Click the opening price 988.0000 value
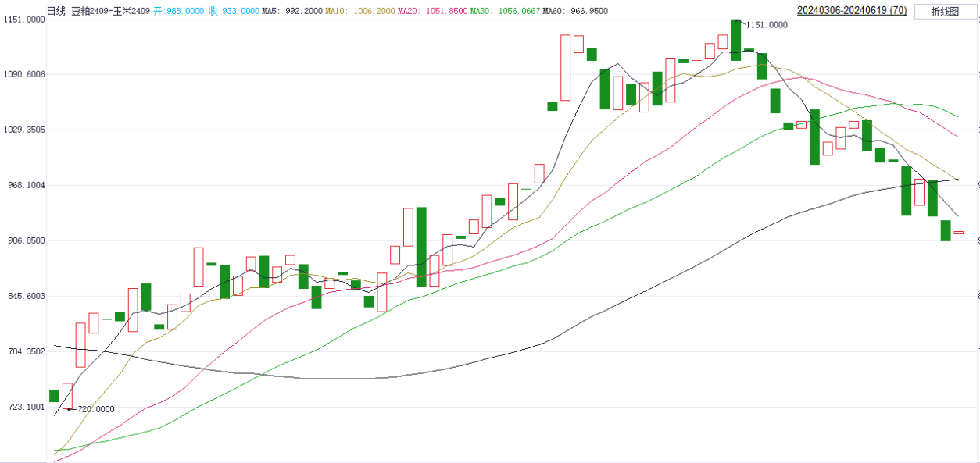 [x=186, y=11]
